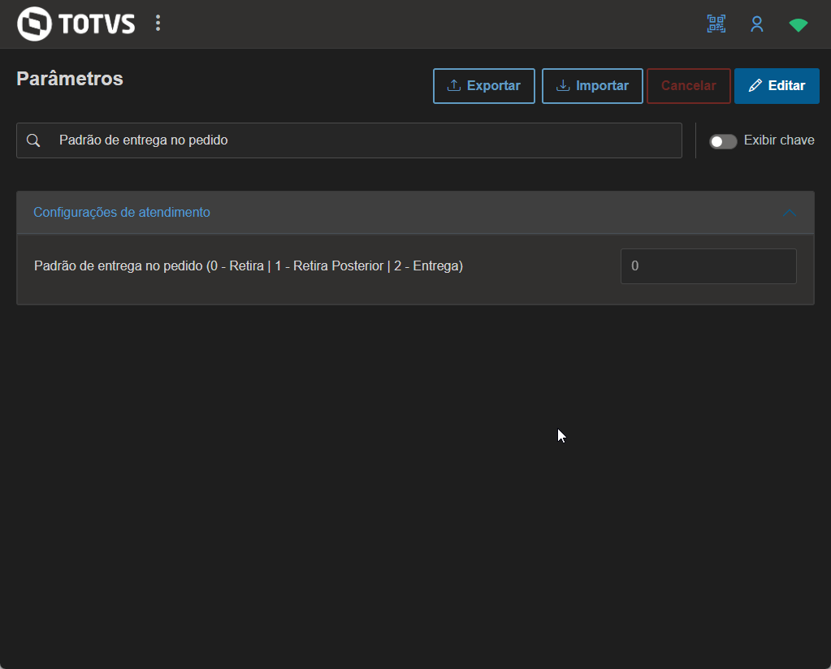Viewport: 831px width, 669px height.
Task: Toggle the Exibir chave switch
Action: 723,141
